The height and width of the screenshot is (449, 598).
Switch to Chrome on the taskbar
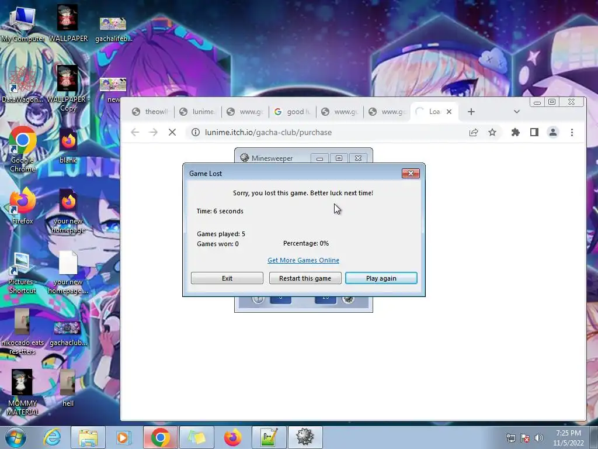(160, 437)
